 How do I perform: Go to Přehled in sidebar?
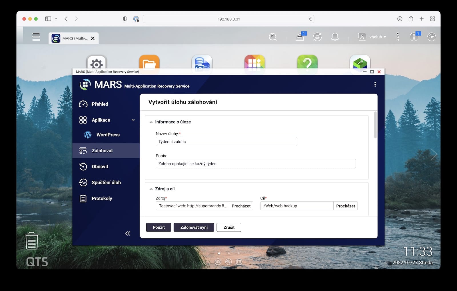pyautogui.click(x=100, y=104)
